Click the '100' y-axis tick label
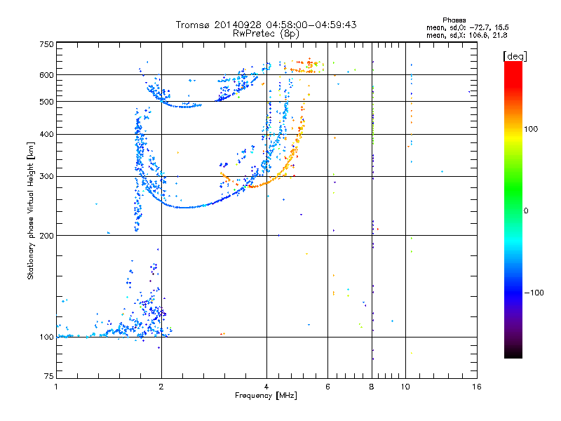The image size is (561, 421). click(x=46, y=338)
